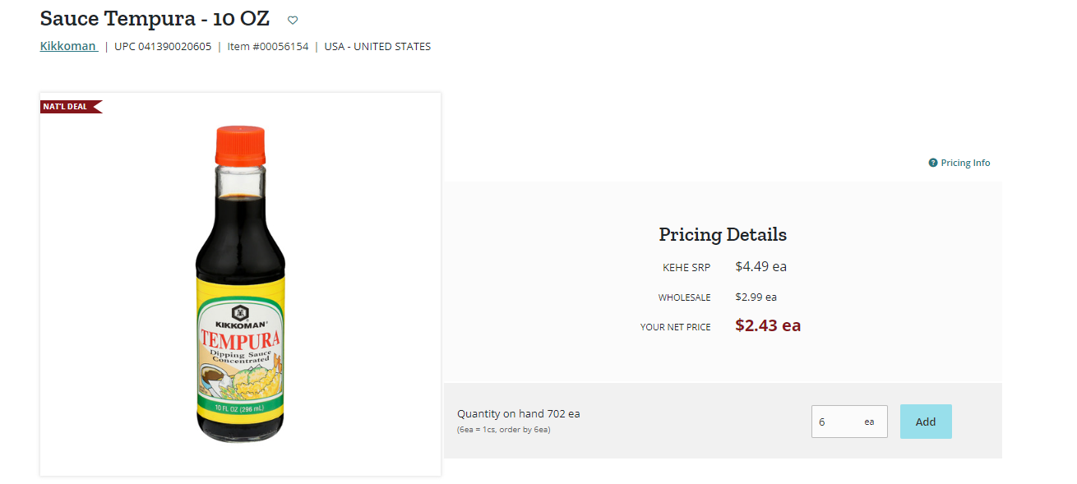Click the Item #00056154 text
Image resolution: width=1077 pixels, height=484 pixels.
click(x=268, y=47)
